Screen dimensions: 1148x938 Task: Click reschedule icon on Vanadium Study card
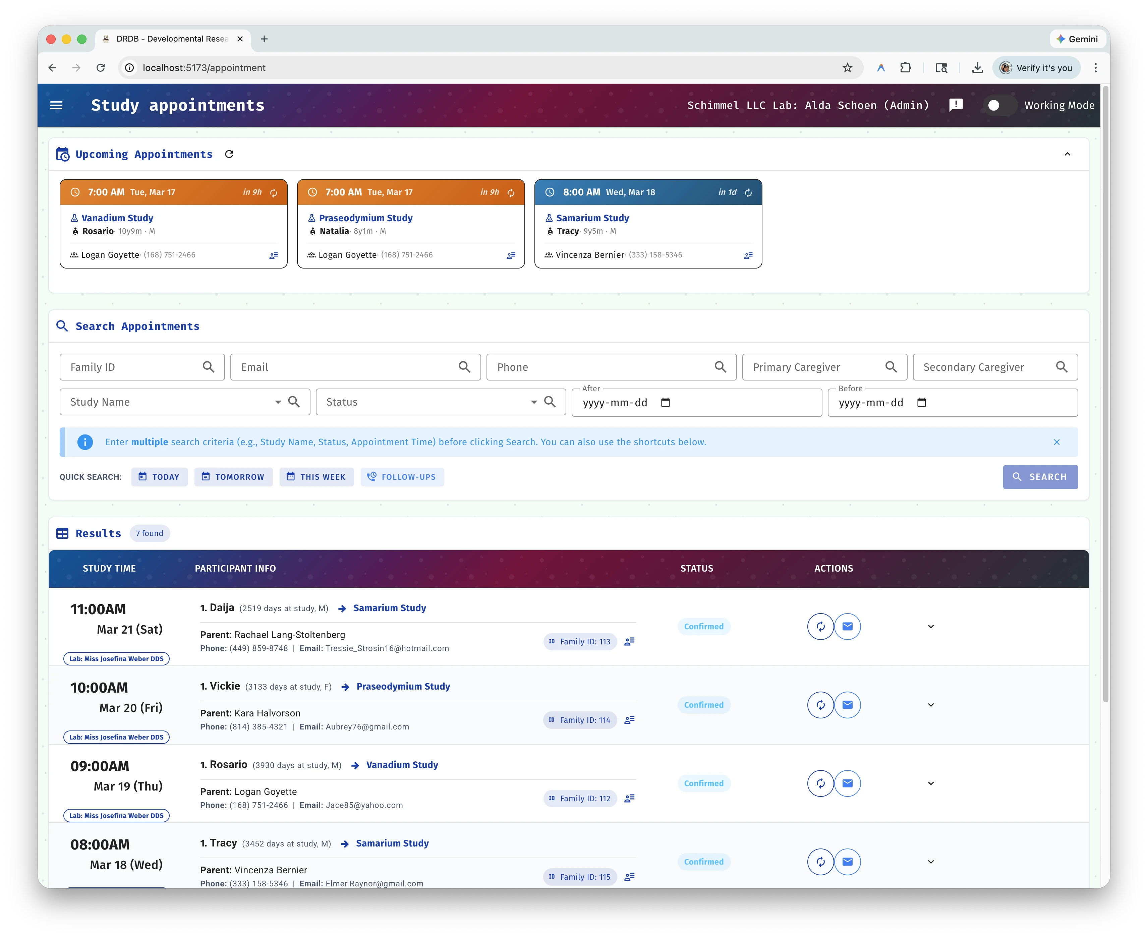(x=273, y=193)
